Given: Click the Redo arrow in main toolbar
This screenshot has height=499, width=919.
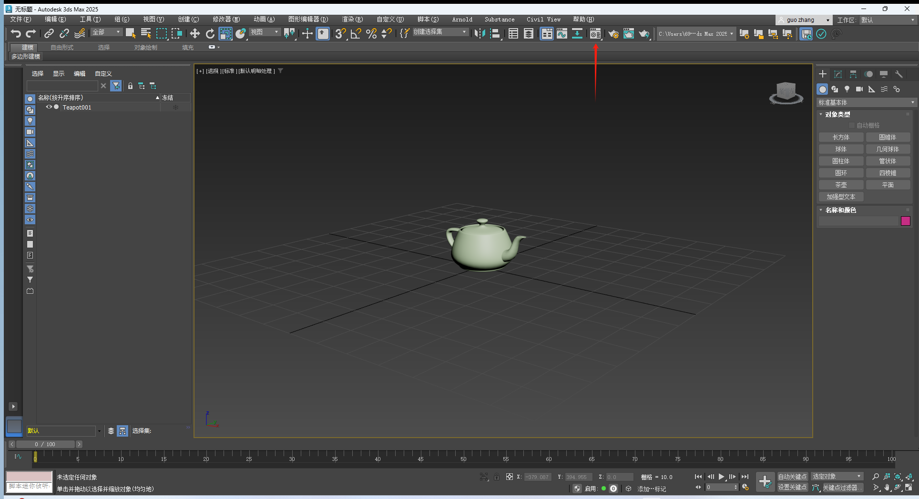Looking at the screenshot, I should click(31, 33).
